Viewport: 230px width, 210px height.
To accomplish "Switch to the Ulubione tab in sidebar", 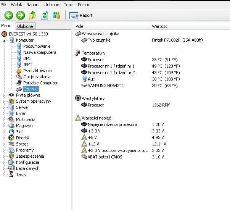I will tap(25, 26).
